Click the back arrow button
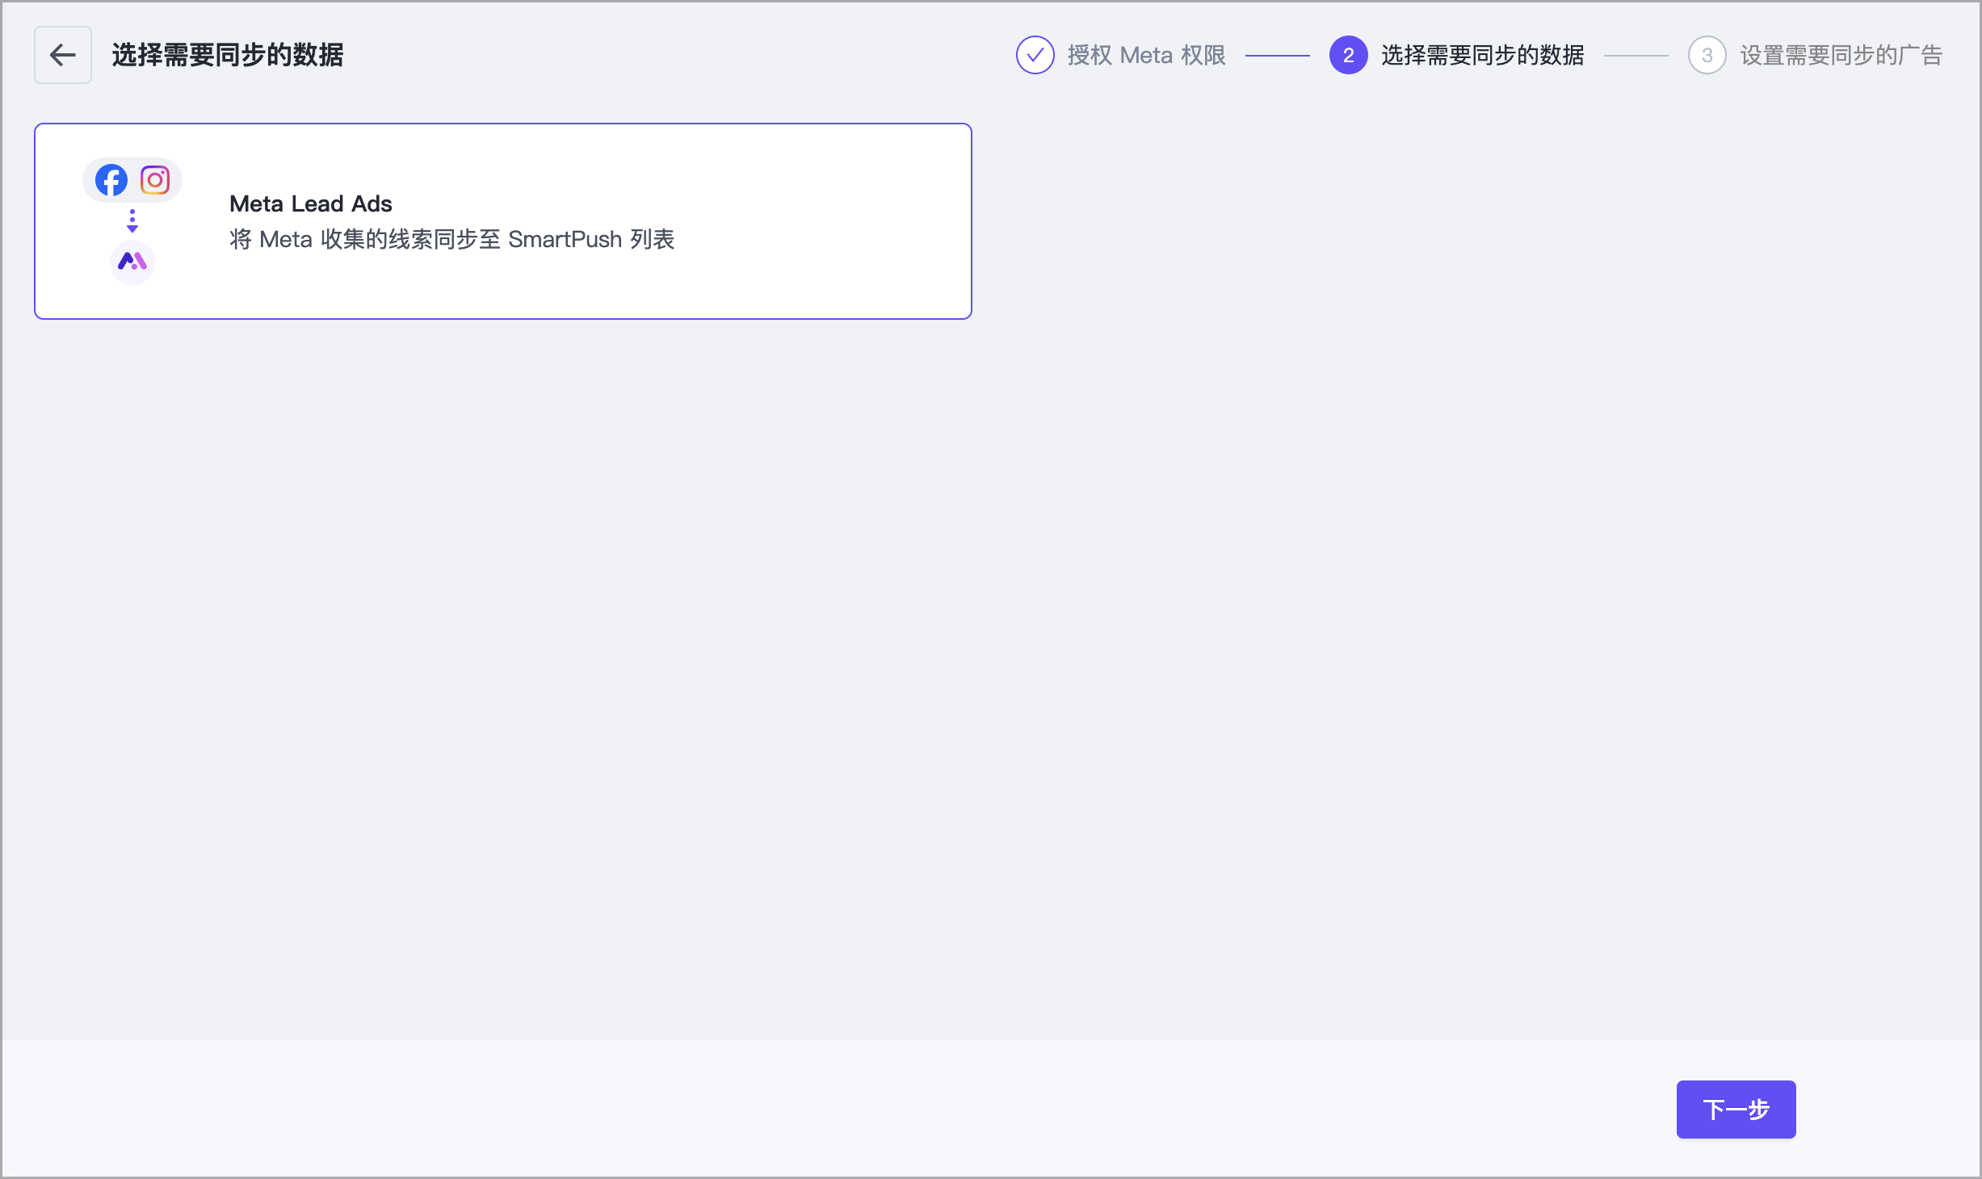 coord(63,55)
